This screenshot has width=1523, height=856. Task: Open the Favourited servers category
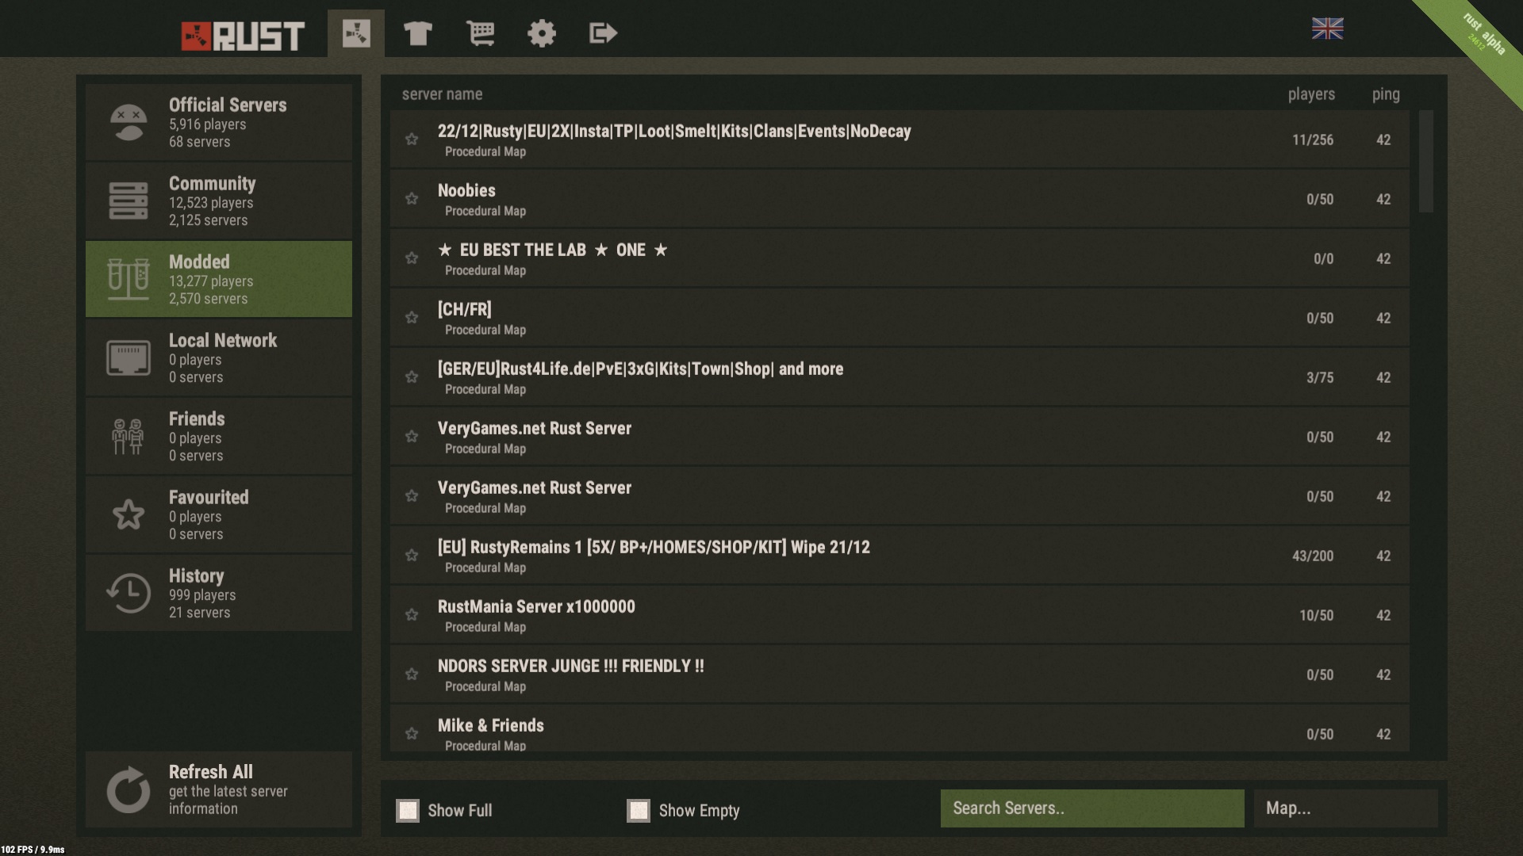[219, 514]
